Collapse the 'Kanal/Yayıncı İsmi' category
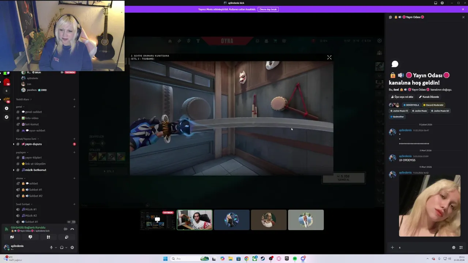This screenshot has height=263, width=468. pyautogui.click(x=27, y=139)
